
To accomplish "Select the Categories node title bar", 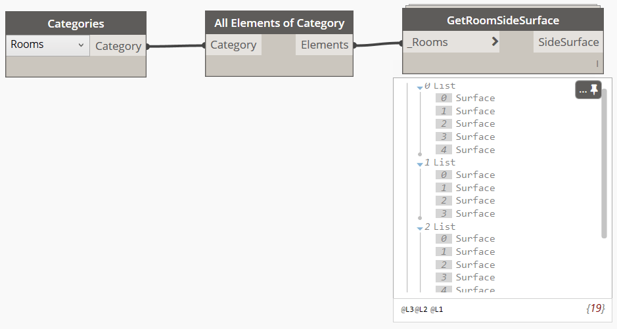I will coord(76,24).
